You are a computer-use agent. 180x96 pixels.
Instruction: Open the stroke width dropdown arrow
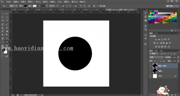tap(47, 6)
